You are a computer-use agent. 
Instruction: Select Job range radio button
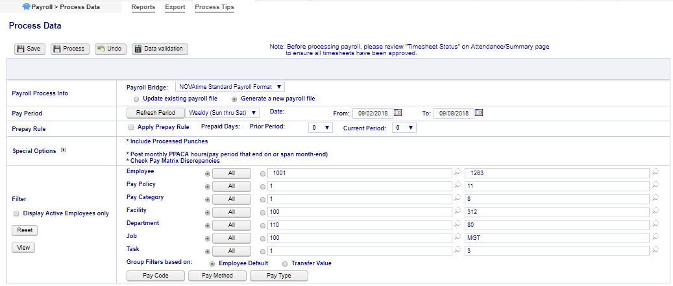263,238
